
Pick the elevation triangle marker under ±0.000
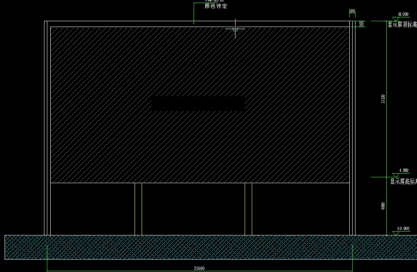tap(395, 233)
